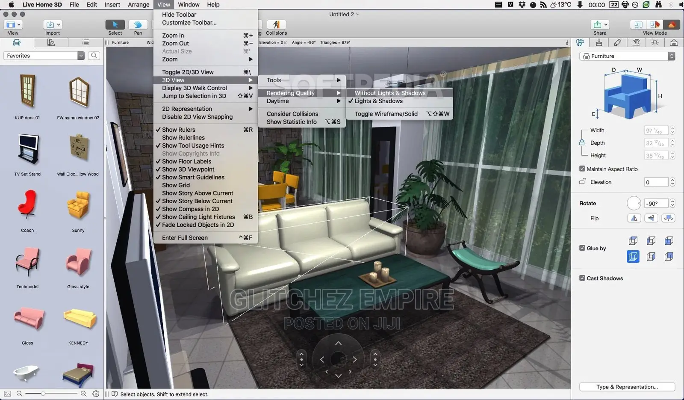Open the materials library tab icon
Screen dimensions: 684x400
[x=51, y=42]
